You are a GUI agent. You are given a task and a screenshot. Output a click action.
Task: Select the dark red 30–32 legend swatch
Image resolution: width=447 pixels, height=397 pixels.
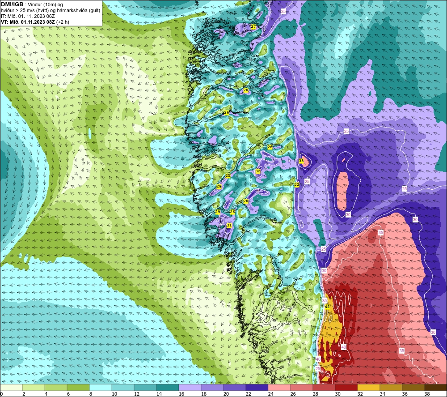(x=346, y=387)
